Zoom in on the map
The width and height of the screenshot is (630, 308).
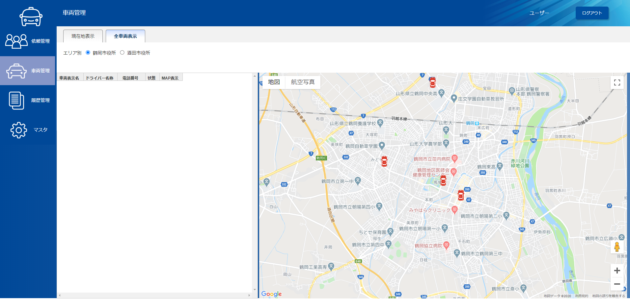pyautogui.click(x=617, y=271)
